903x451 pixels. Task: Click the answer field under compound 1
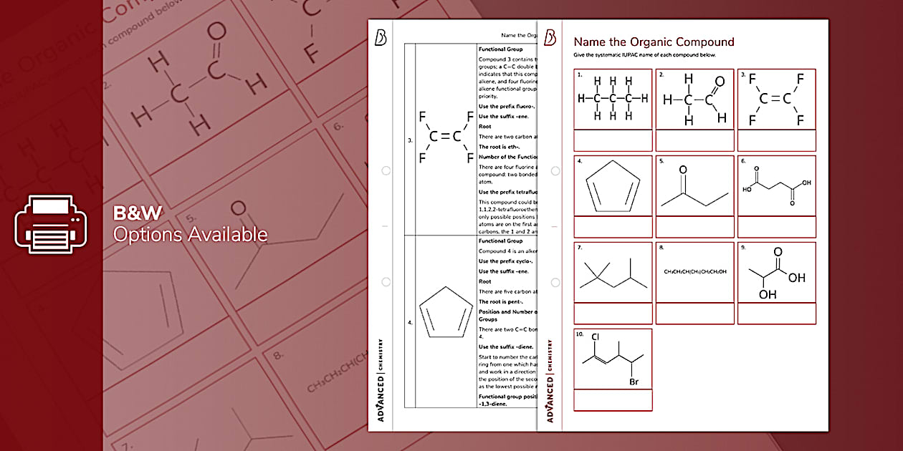(613, 140)
